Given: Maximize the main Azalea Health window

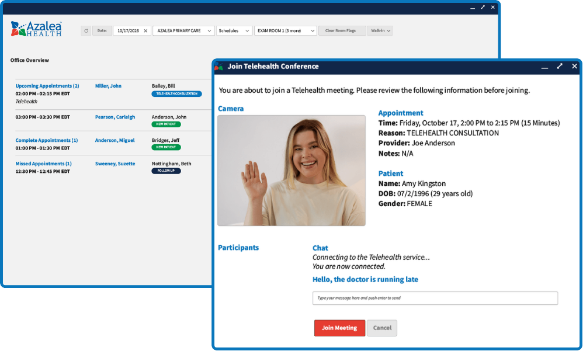Looking at the screenshot, I should (483, 7).
